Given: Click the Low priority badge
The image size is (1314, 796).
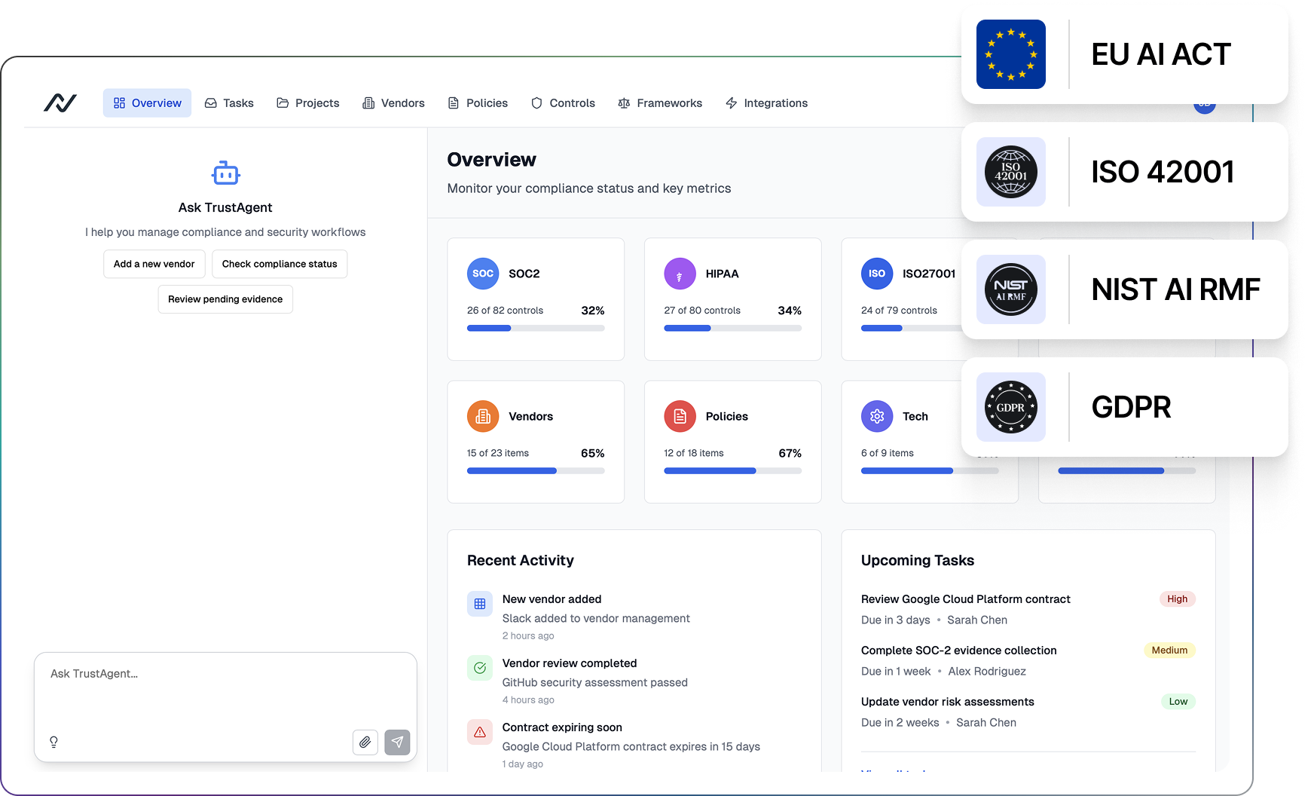Looking at the screenshot, I should coord(1178,702).
